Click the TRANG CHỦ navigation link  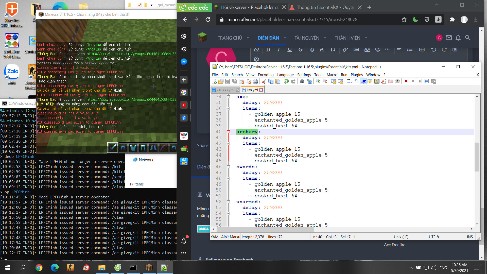[230, 38]
